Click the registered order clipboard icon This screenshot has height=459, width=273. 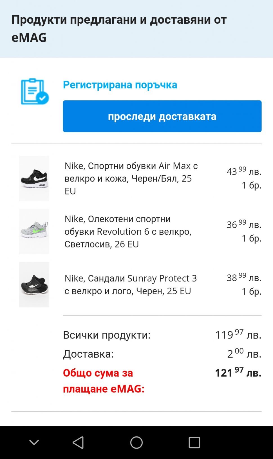pos(35,91)
